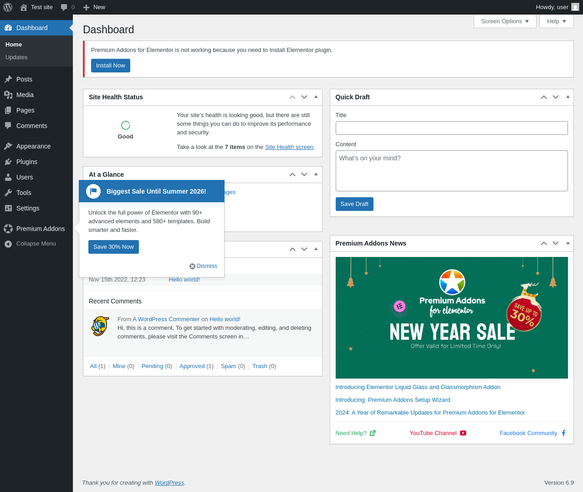
Task: Focus the Quick Draft Content textarea
Action: tap(452, 171)
